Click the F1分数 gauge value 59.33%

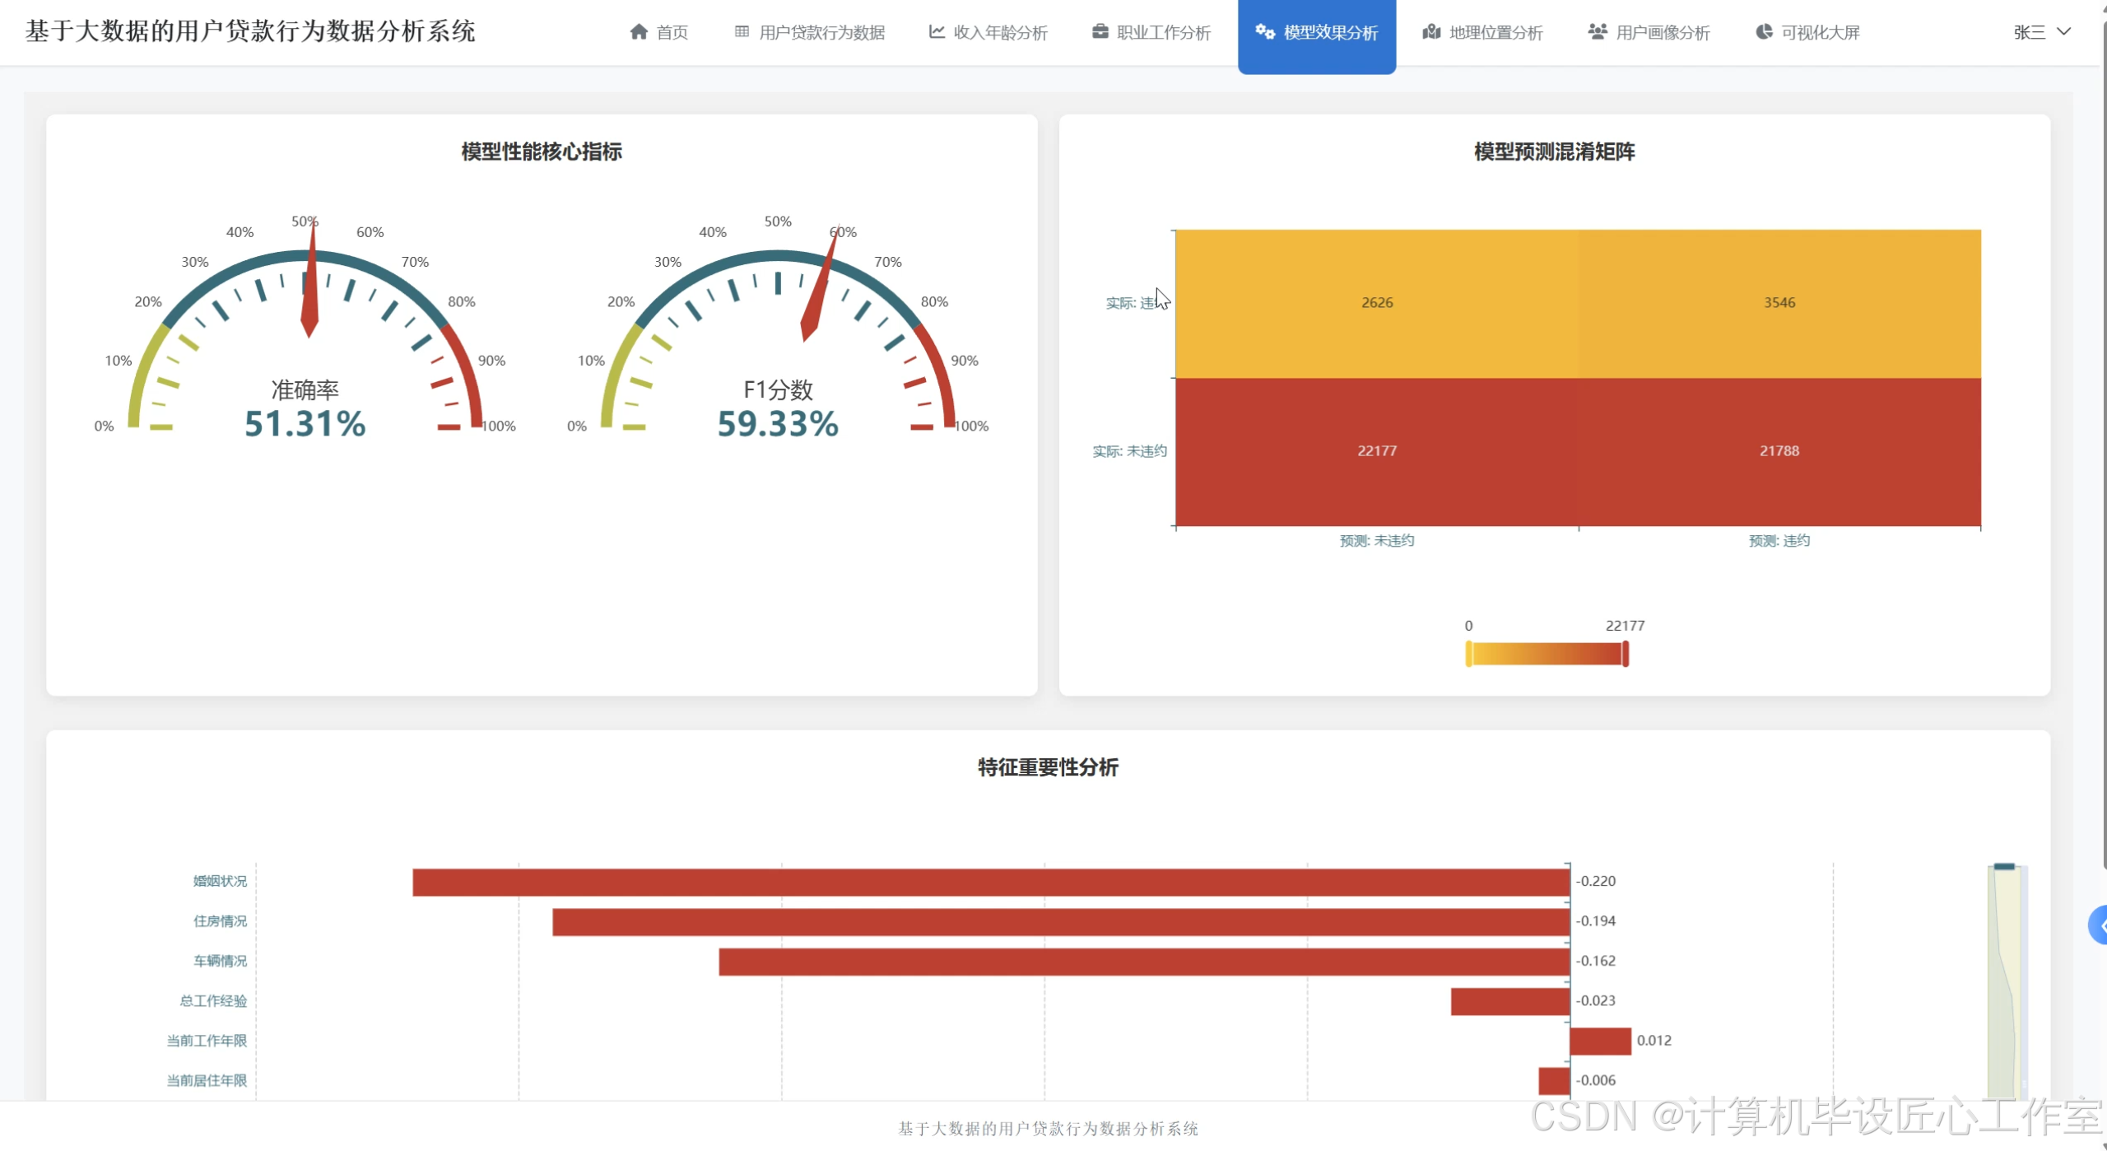(778, 423)
